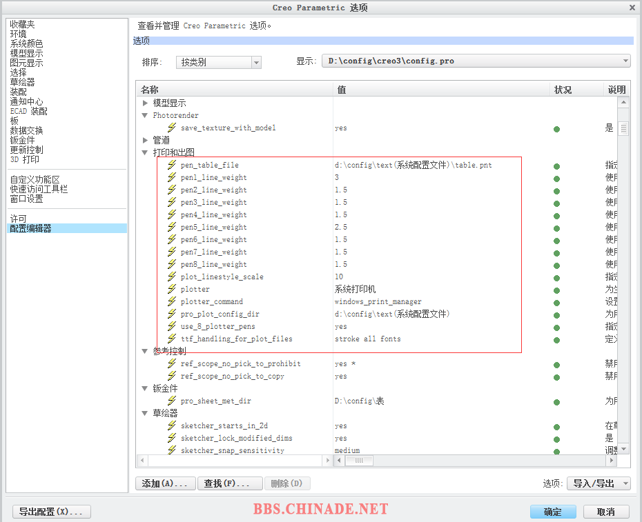Image resolution: width=642 pixels, height=522 pixels.
Task: Collapse the 打印和出图 category
Action: (x=145, y=152)
